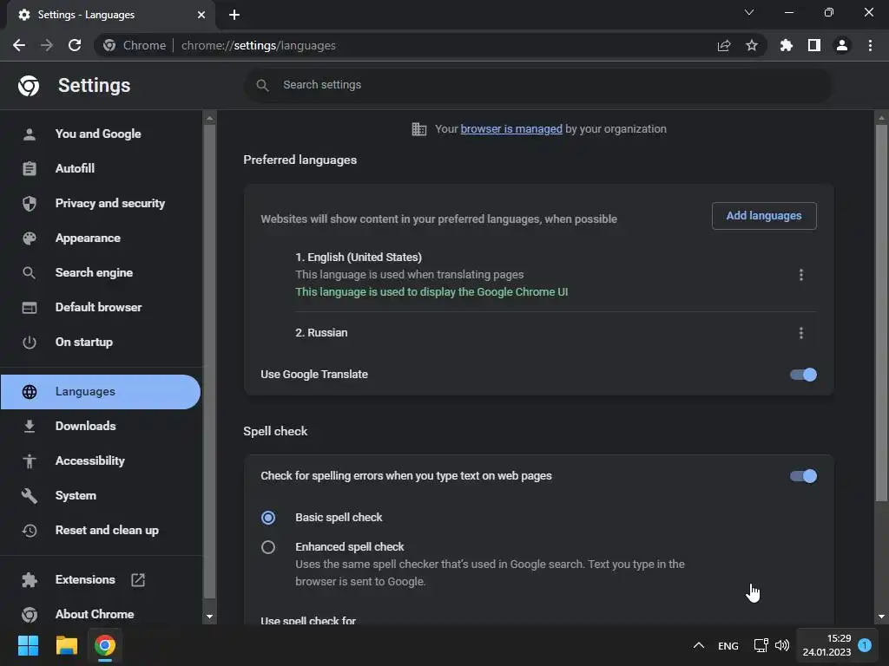Toggle the side panel icon
The image size is (889, 666).
pyautogui.click(x=814, y=45)
